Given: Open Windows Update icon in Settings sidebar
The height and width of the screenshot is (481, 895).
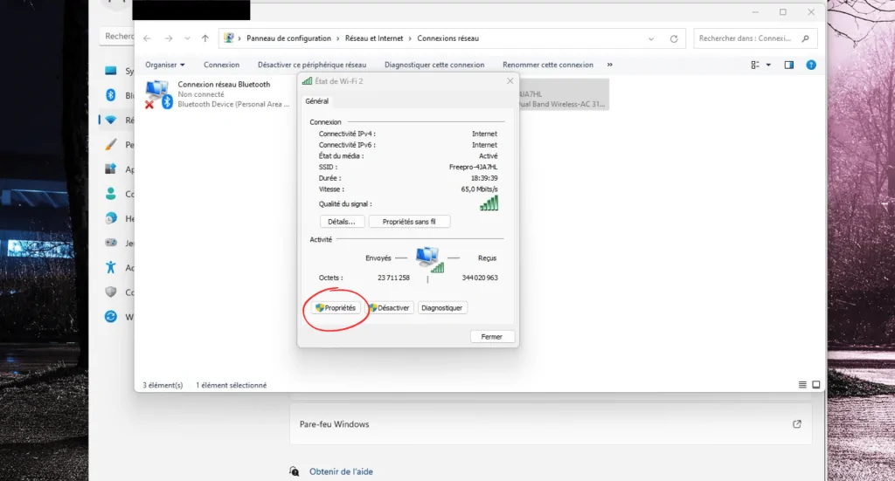Looking at the screenshot, I should click(111, 316).
